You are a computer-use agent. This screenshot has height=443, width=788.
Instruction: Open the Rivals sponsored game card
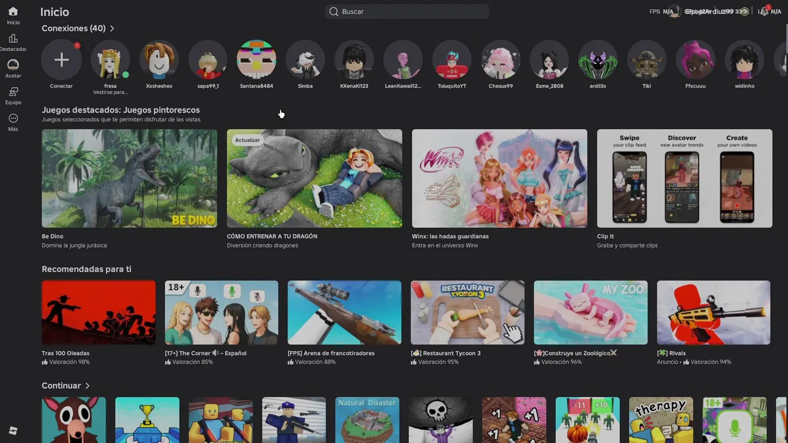[x=714, y=313]
